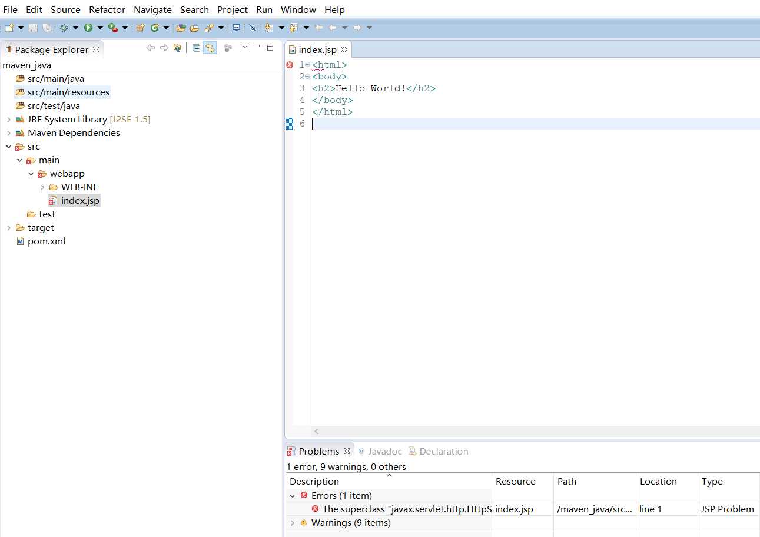Collapse the src folder node
760x537 pixels.
tap(8, 147)
